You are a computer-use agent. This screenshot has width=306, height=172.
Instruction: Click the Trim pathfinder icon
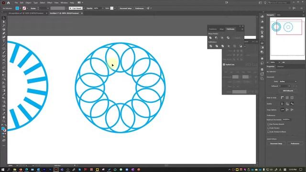217,46
